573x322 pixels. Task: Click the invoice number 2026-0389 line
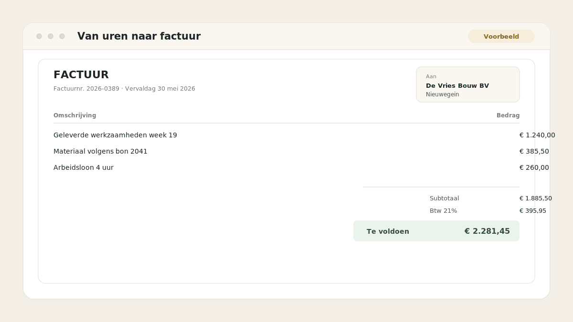[124, 89]
